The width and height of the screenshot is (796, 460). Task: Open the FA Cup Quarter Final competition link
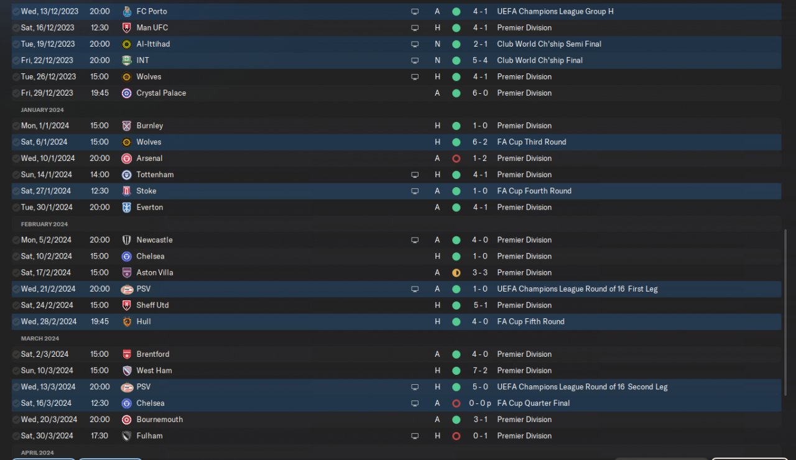point(533,403)
